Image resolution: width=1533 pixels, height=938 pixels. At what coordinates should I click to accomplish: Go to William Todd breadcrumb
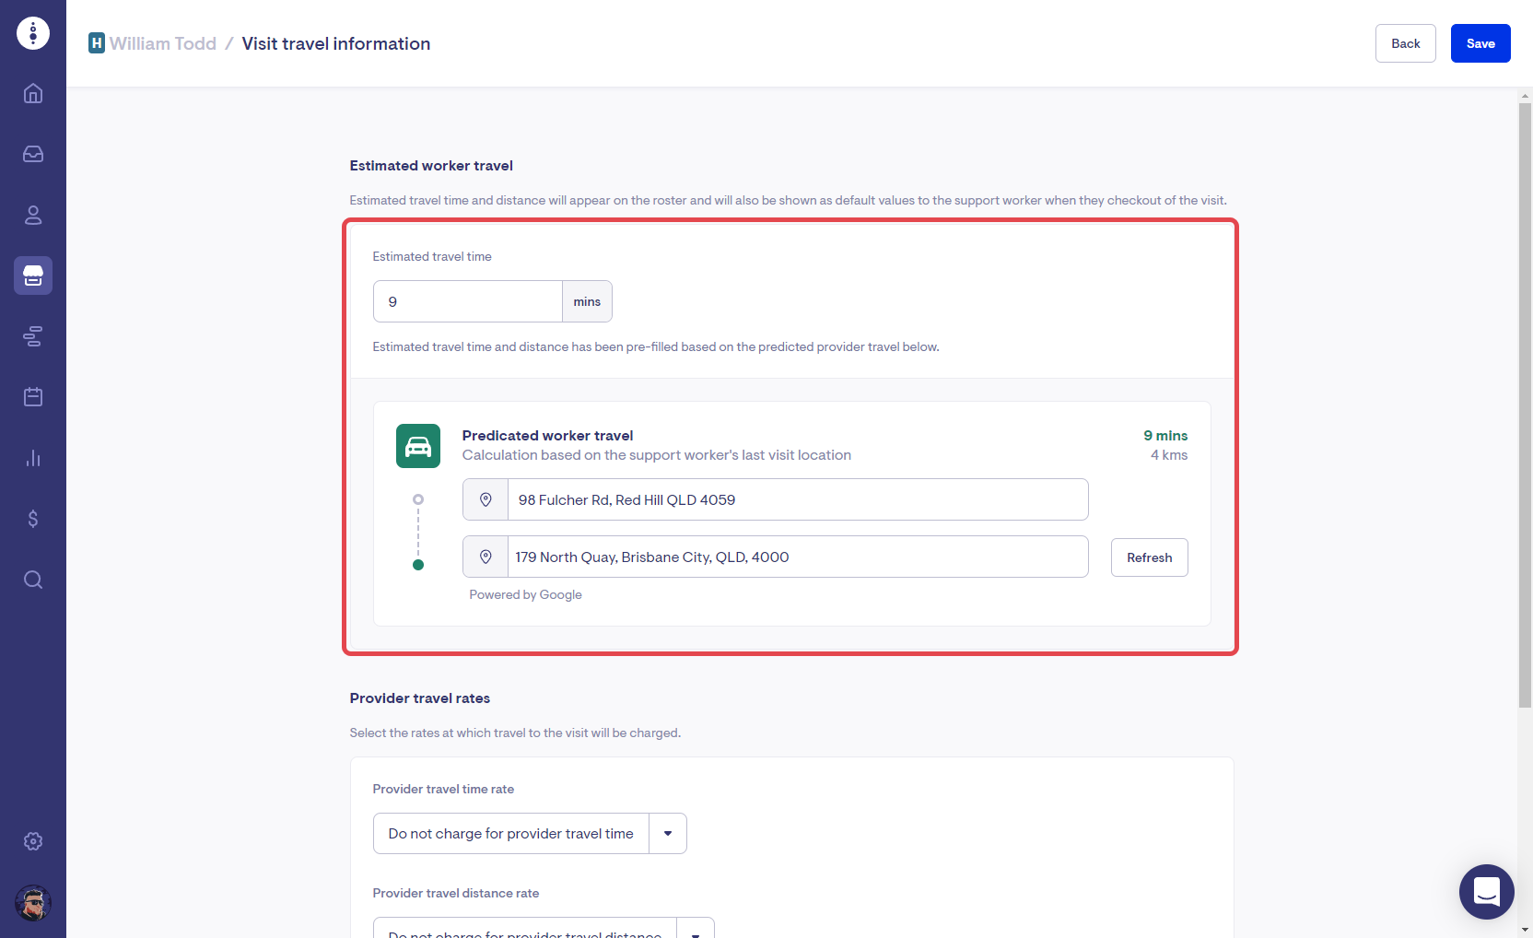162,44
